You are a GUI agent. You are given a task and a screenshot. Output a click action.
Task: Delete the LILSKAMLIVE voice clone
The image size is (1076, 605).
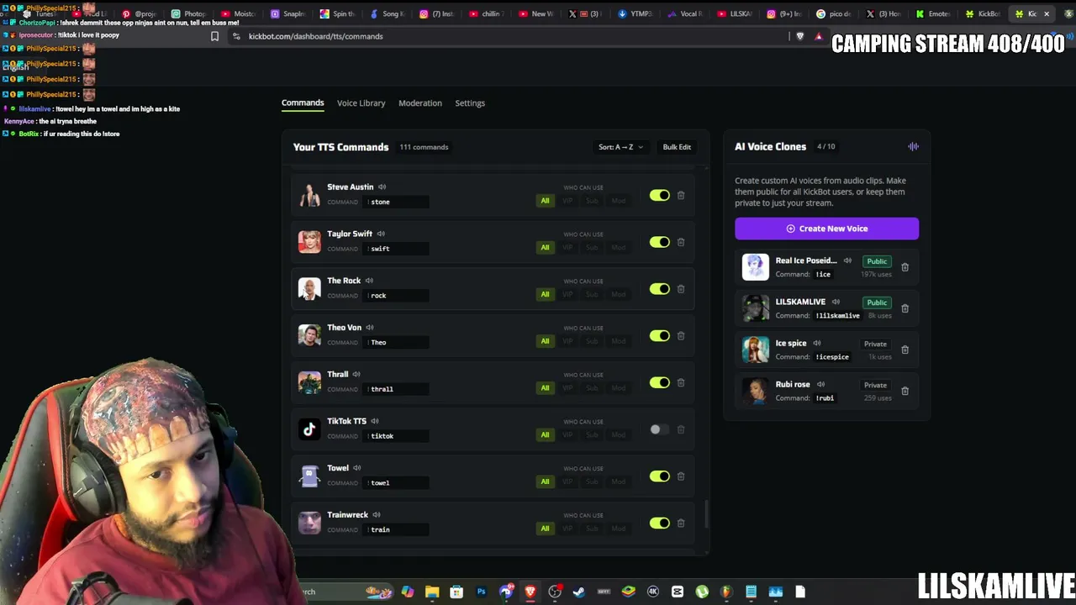pos(905,308)
